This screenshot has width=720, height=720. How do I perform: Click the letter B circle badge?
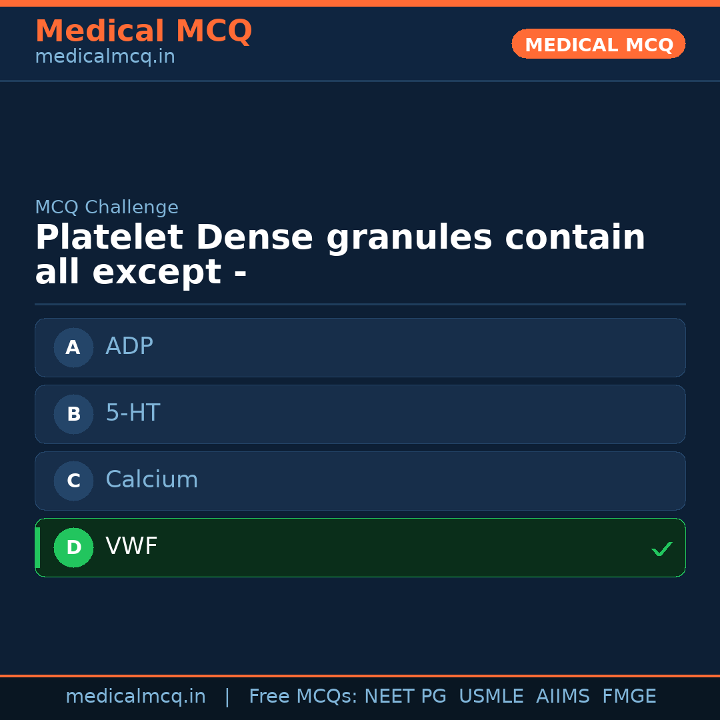point(73,414)
